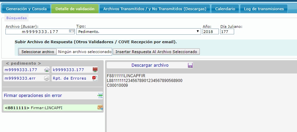Click into the Día Juliano field showing 177

(x=227, y=32)
